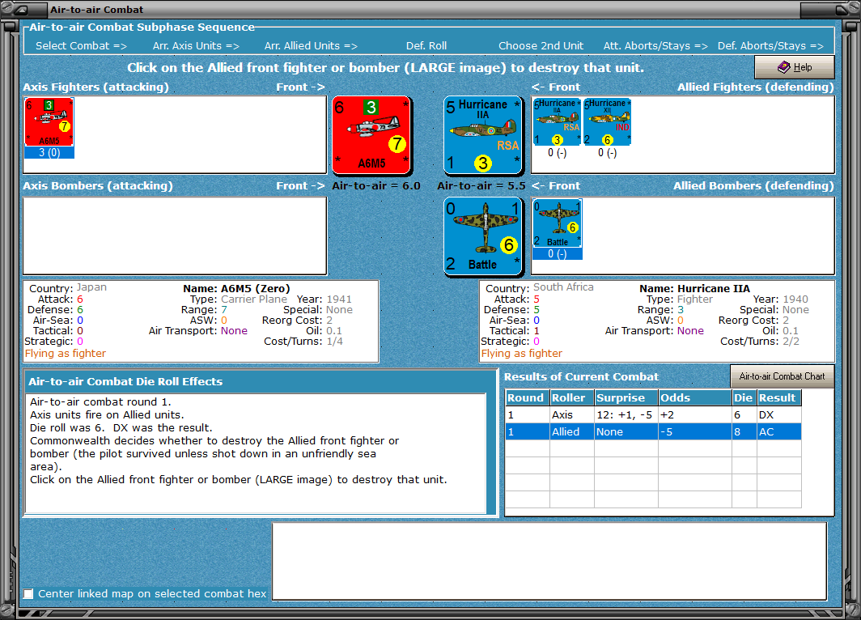
Task: Click 'Flying as fighter' under Japan unit info
Action: click(66, 353)
